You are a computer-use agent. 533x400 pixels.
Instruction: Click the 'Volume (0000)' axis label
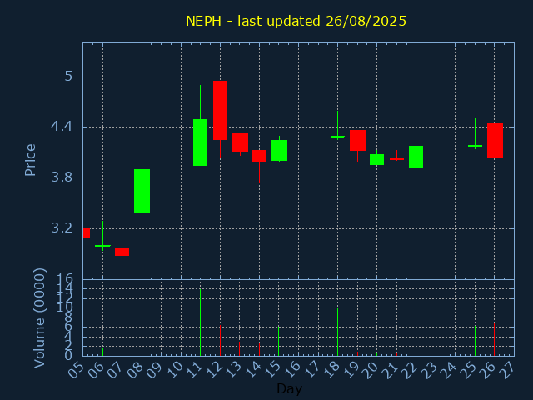pos(40,318)
